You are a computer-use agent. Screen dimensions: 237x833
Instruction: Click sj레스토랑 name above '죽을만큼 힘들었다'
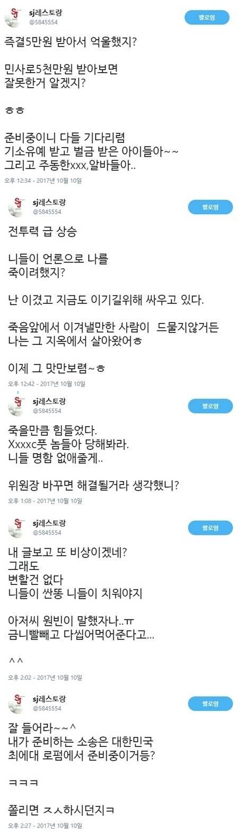click(49, 401)
